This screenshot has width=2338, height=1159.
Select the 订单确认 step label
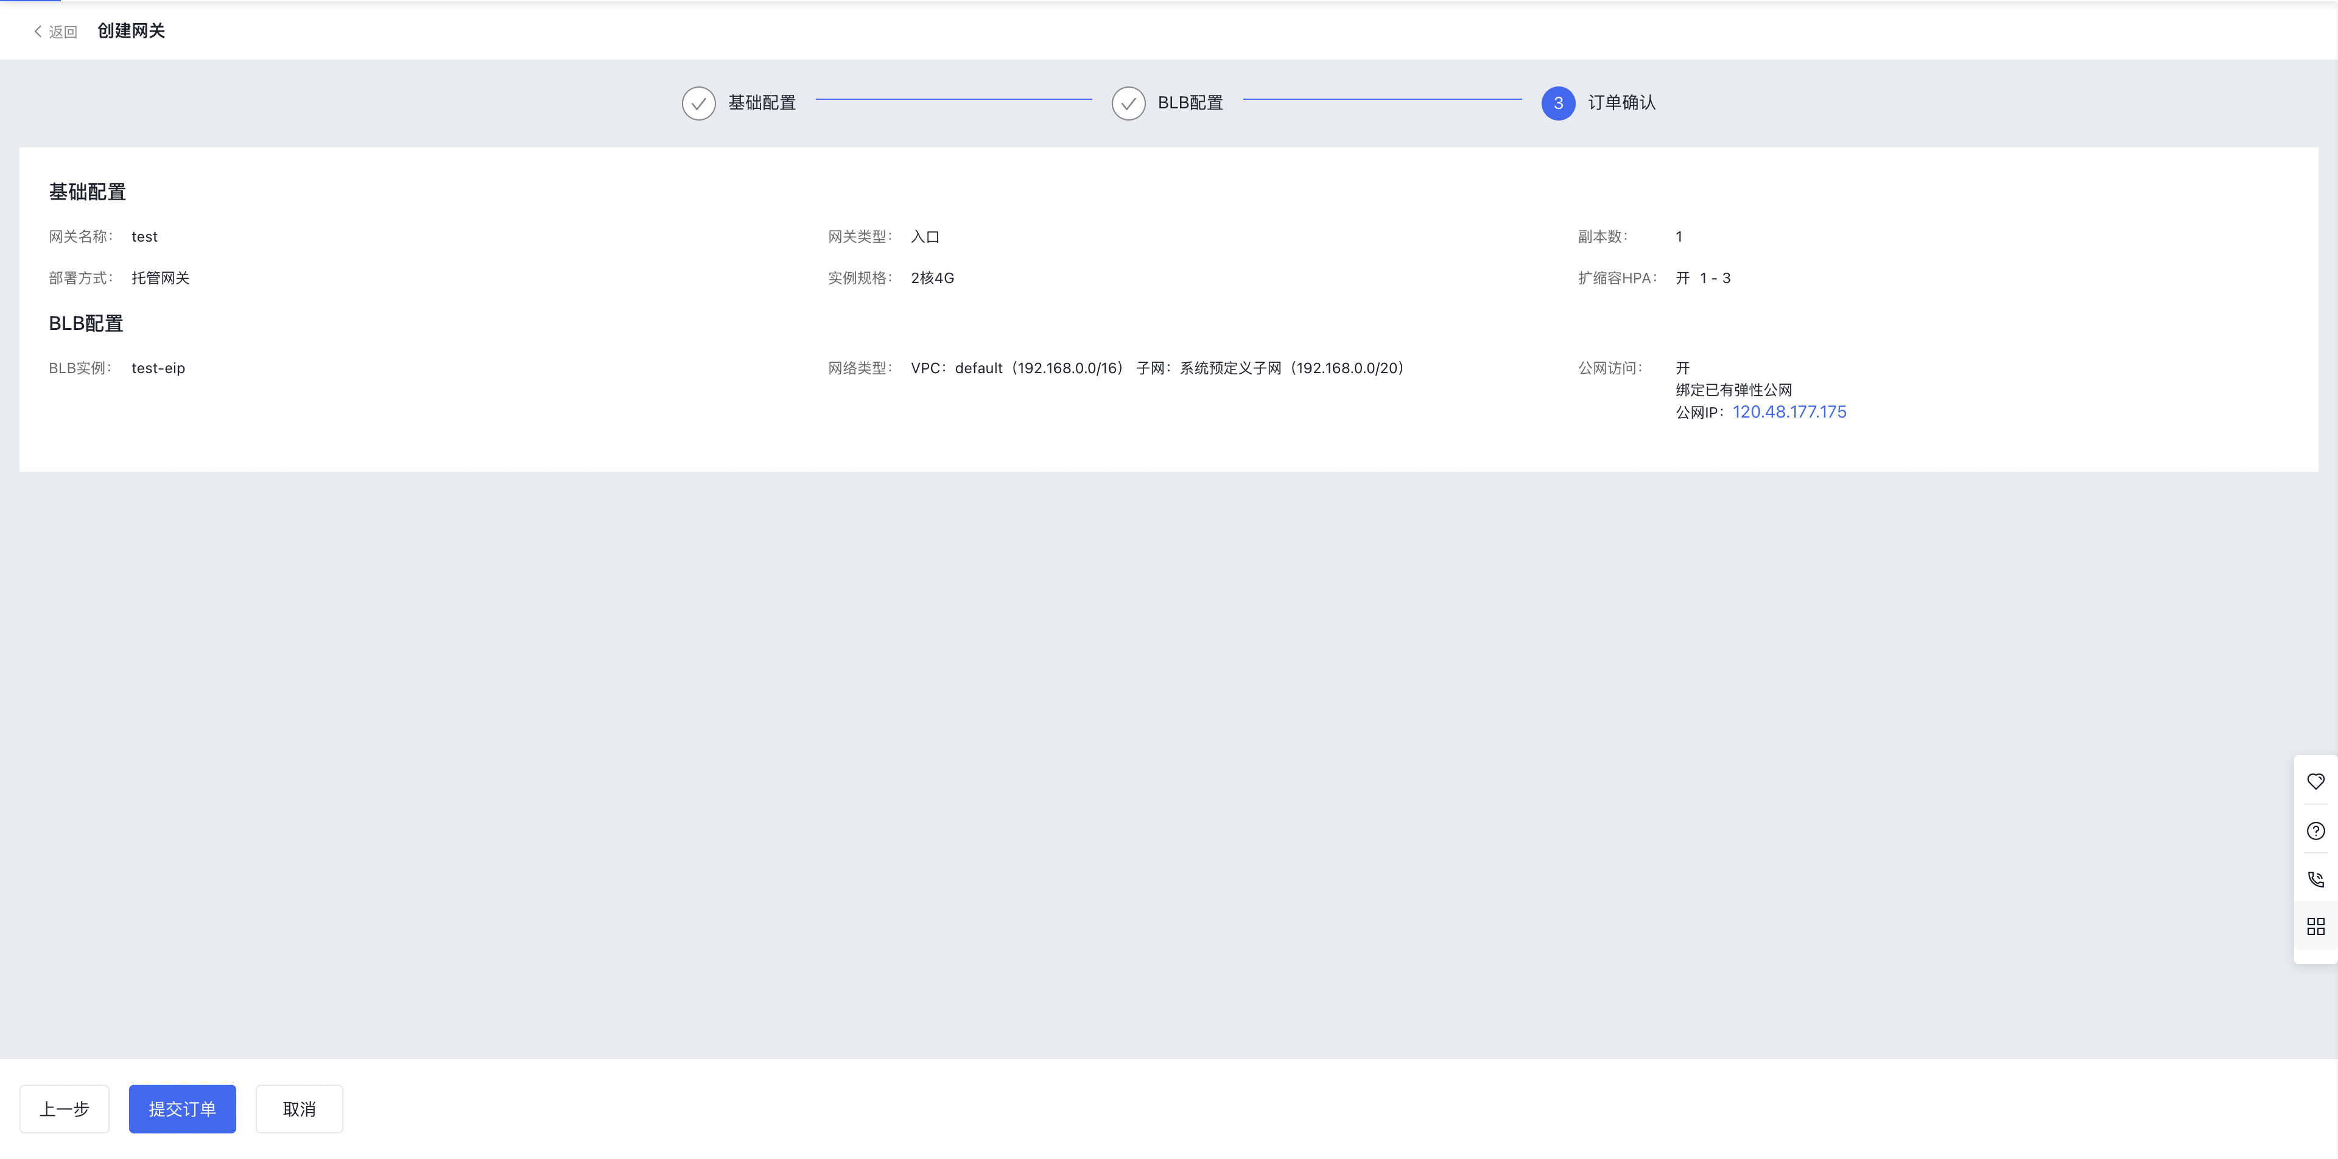click(x=1621, y=102)
